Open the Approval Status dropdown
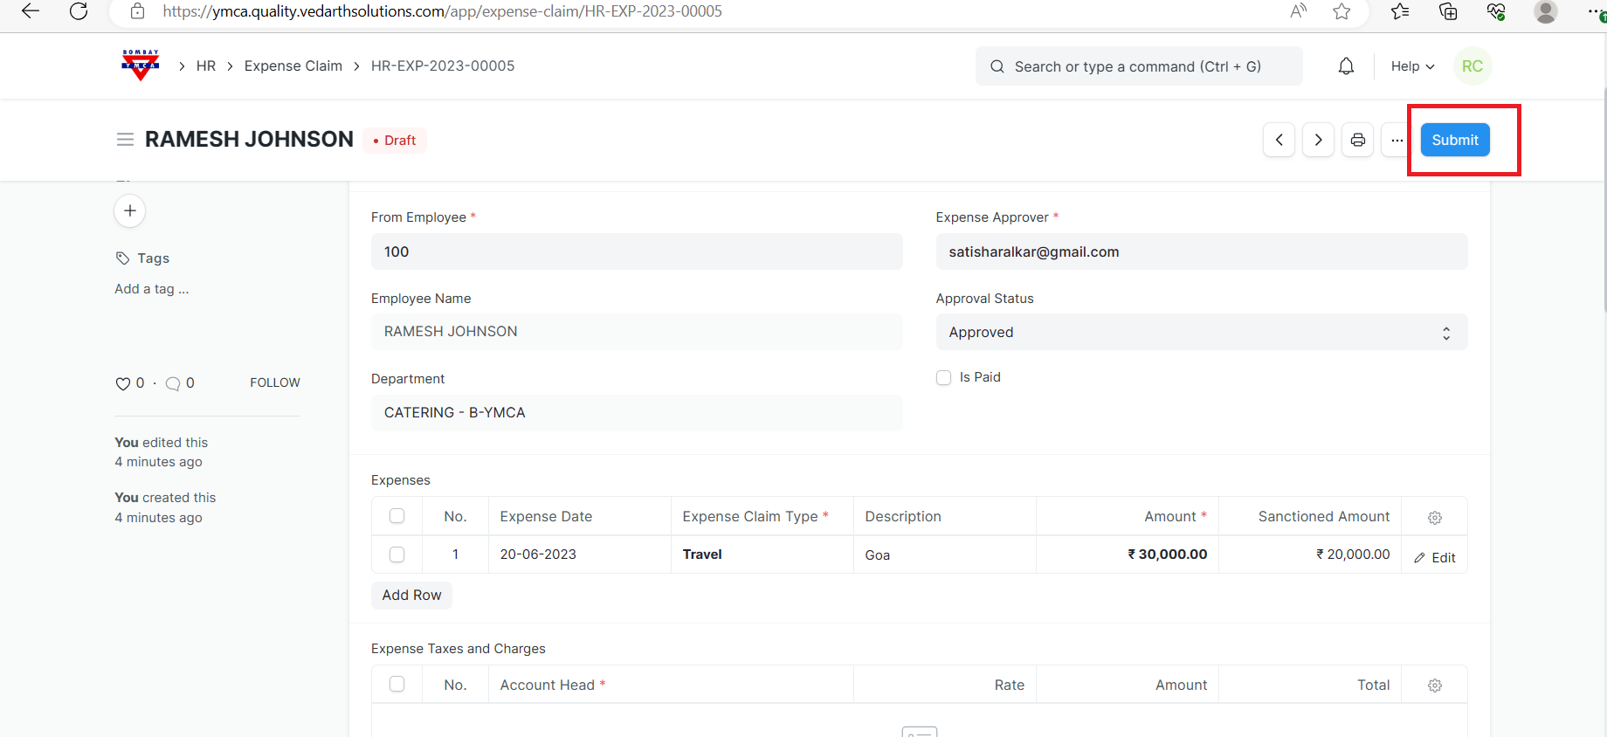1607x737 pixels. pos(1201,333)
